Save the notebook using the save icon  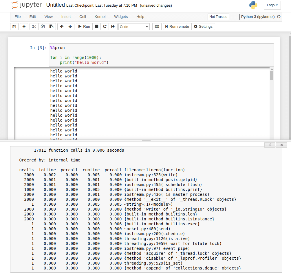(14, 26)
